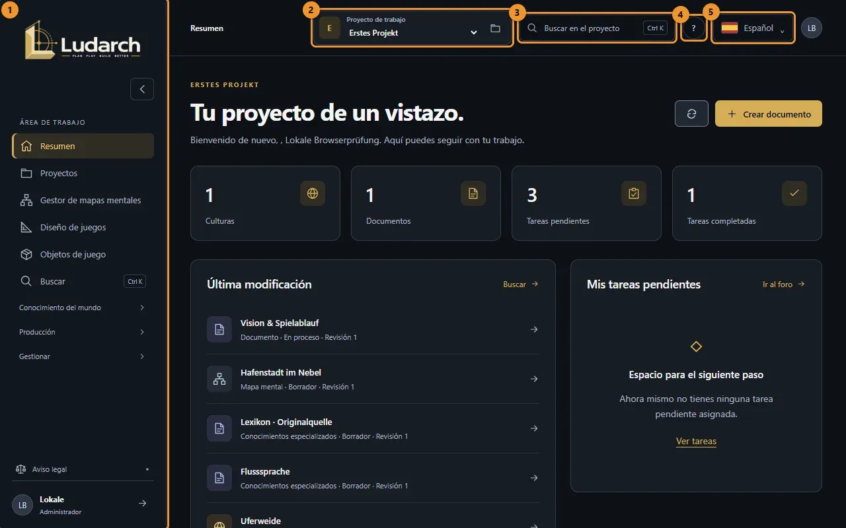Click the checkmark icon on Tareas completadas card
This screenshot has height=528, width=846.
click(x=794, y=193)
